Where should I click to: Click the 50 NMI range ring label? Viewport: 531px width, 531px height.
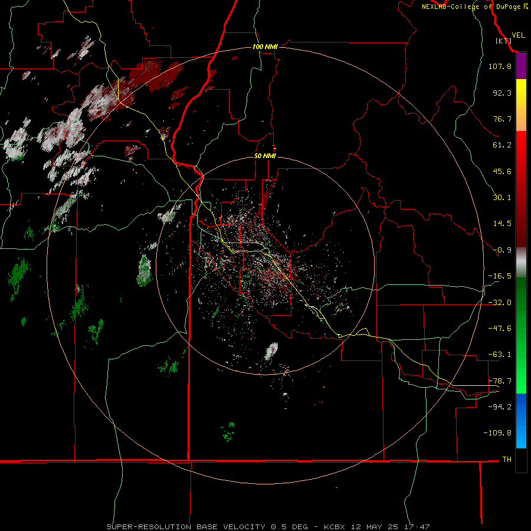265,156
